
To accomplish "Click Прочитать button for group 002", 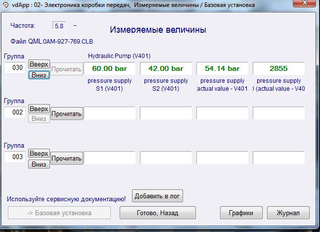I will pos(67,114).
